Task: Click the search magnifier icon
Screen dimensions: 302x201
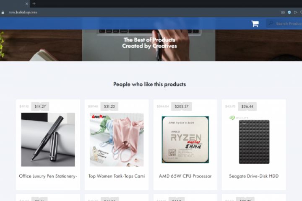Action: click(x=271, y=23)
